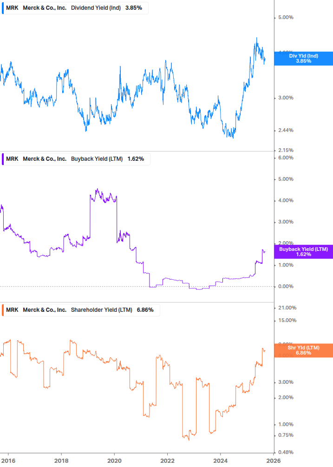
Task: Click the orange Shr Yld (LTM) 6.86% value tag
Action: tap(304, 350)
